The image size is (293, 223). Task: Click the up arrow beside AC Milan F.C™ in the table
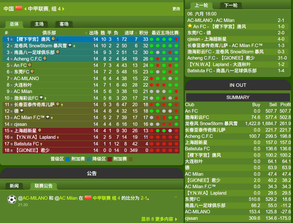click(52, 118)
